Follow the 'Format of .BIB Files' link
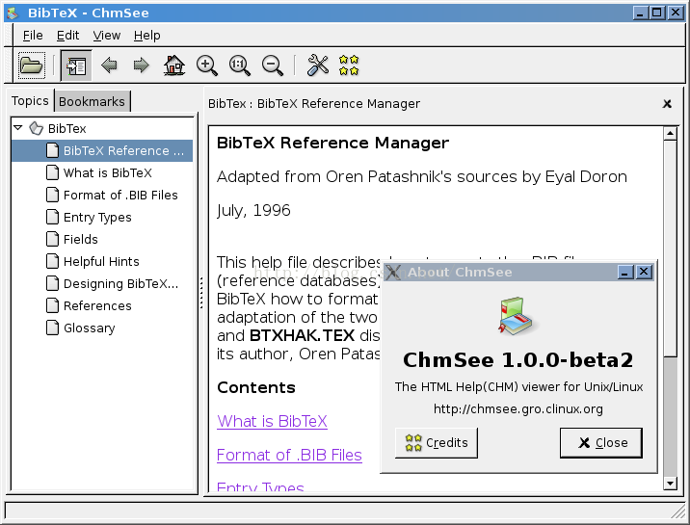The width and height of the screenshot is (690, 525). pos(289,455)
